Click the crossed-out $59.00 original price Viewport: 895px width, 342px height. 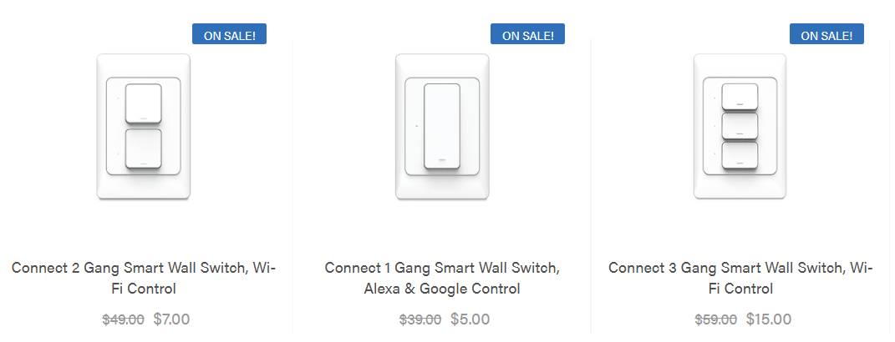pos(716,319)
